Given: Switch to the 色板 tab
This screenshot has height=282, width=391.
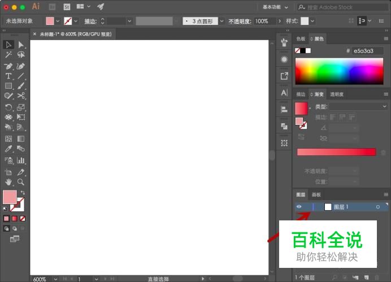Looking at the screenshot, I should pyautogui.click(x=301, y=39).
